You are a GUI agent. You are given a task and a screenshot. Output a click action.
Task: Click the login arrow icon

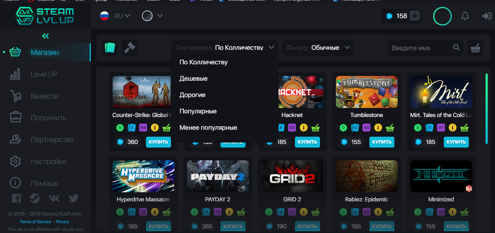(x=487, y=16)
